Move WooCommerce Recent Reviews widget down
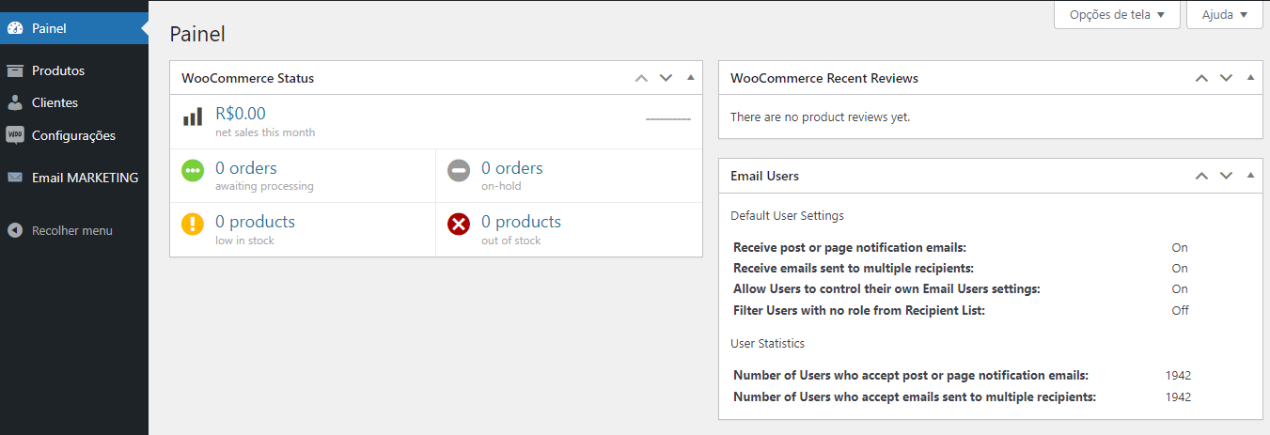1270x435 pixels. pyautogui.click(x=1226, y=78)
